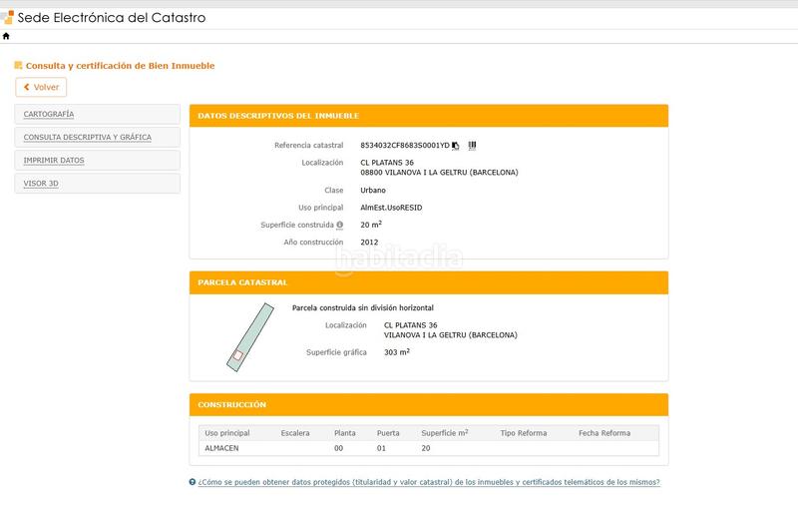Copy the cadastral reference with the copy icon
The image size is (798, 520).
(x=456, y=146)
